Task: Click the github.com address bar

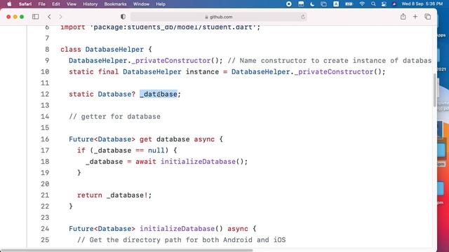Action: (x=219, y=17)
